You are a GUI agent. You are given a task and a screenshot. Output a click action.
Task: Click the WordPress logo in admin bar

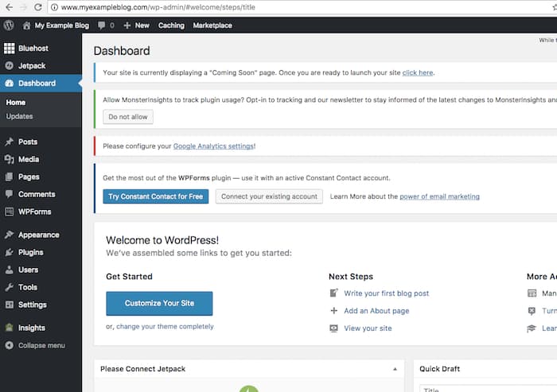[9, 25]
